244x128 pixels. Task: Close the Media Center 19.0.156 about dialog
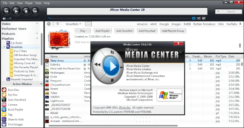(178, 44)
